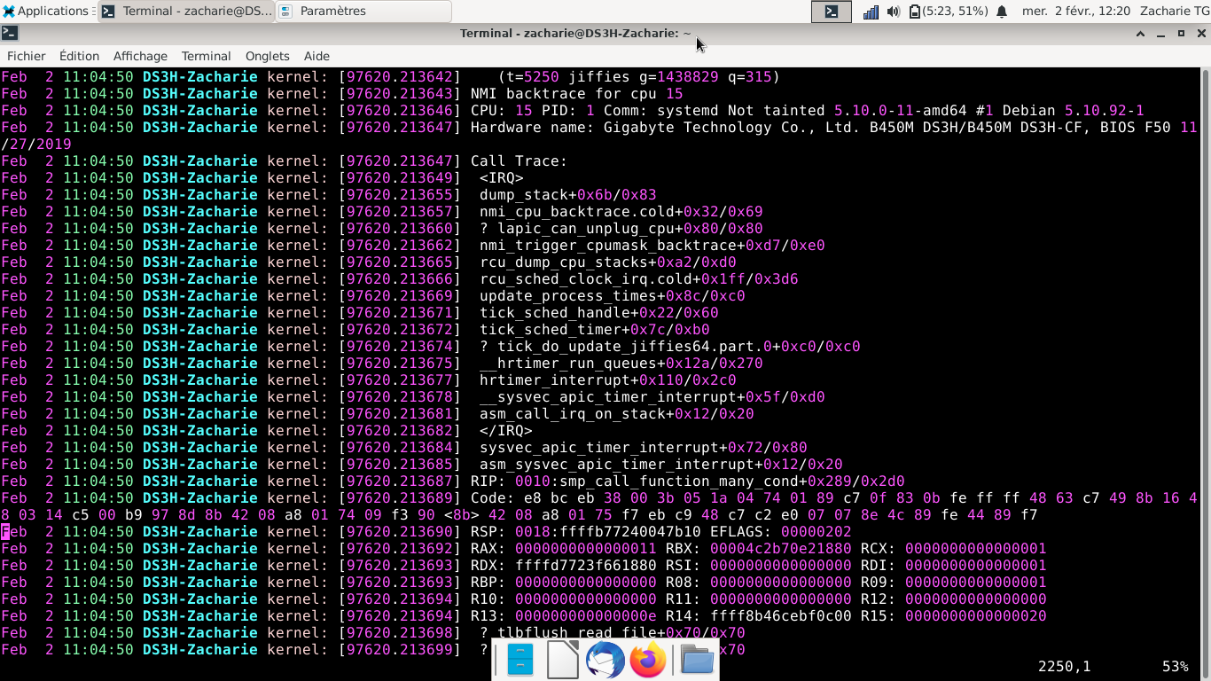This screenshot has width=1211, height=681.
Task: Open the blue folder icon in dock
Action: (x=698, y=661)
